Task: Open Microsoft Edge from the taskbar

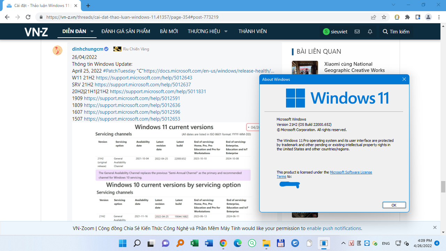Action: pos(238,243)
